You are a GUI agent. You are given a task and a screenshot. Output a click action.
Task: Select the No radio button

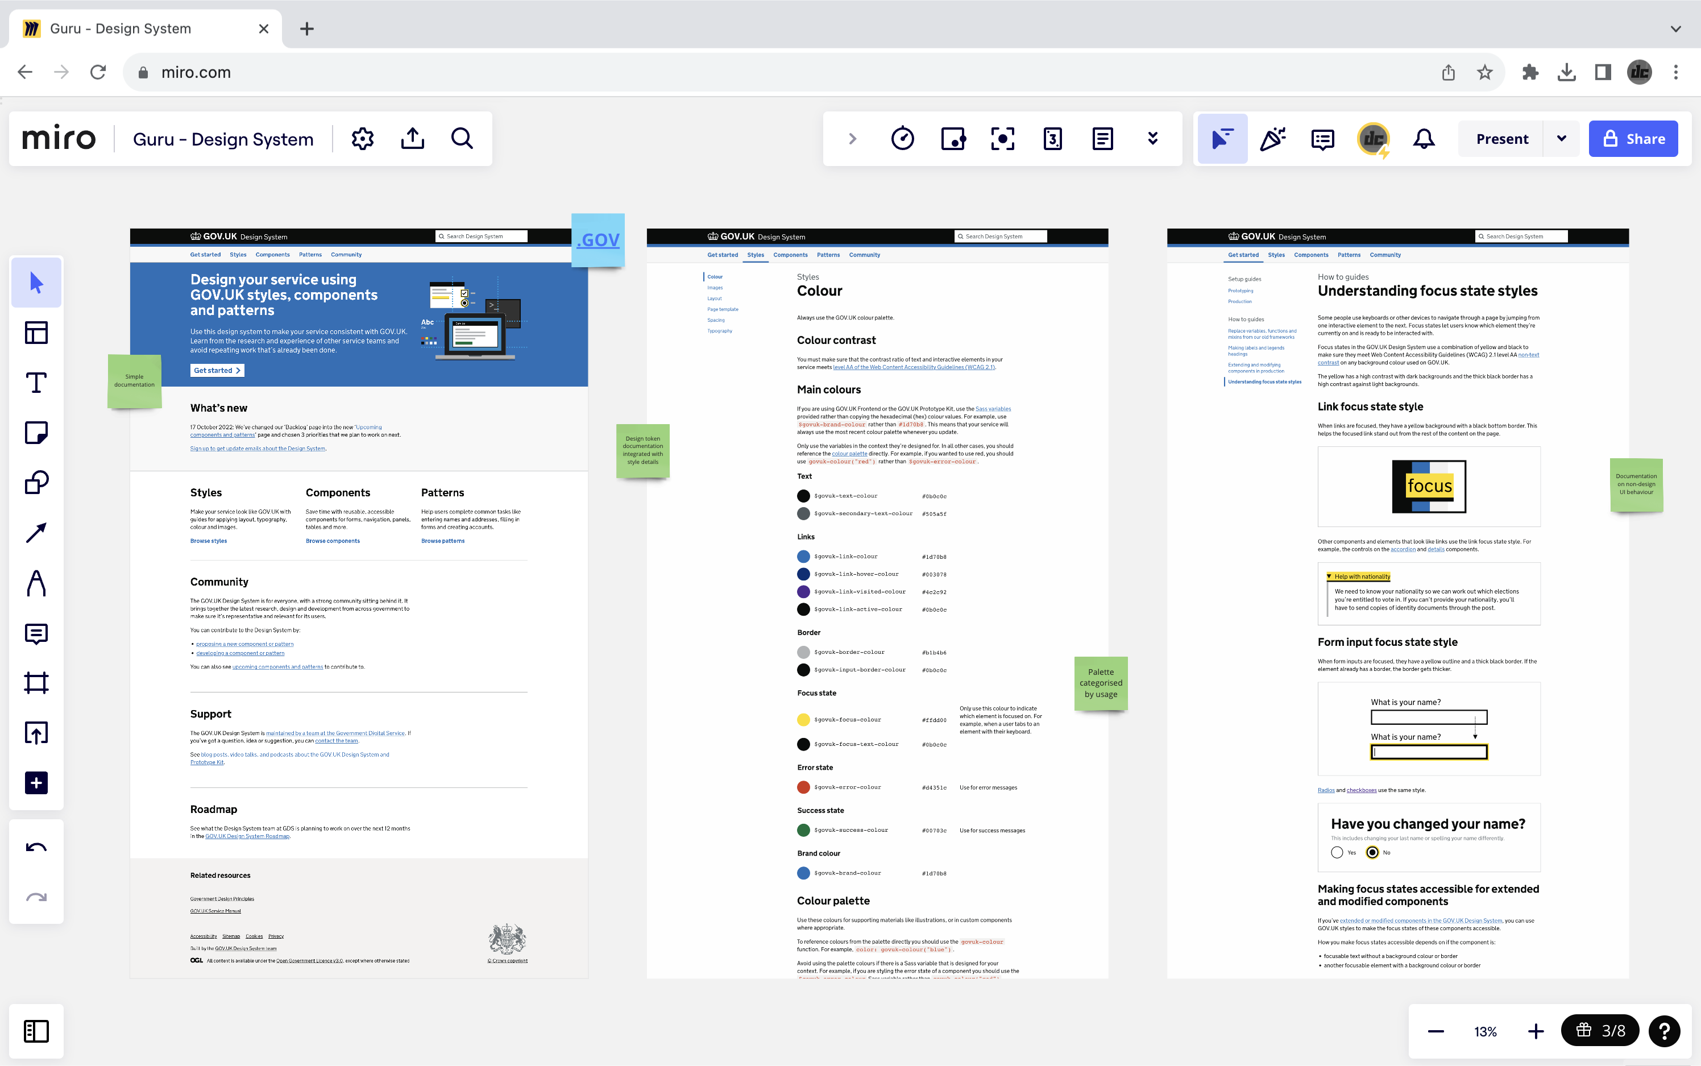point(1372,853)
